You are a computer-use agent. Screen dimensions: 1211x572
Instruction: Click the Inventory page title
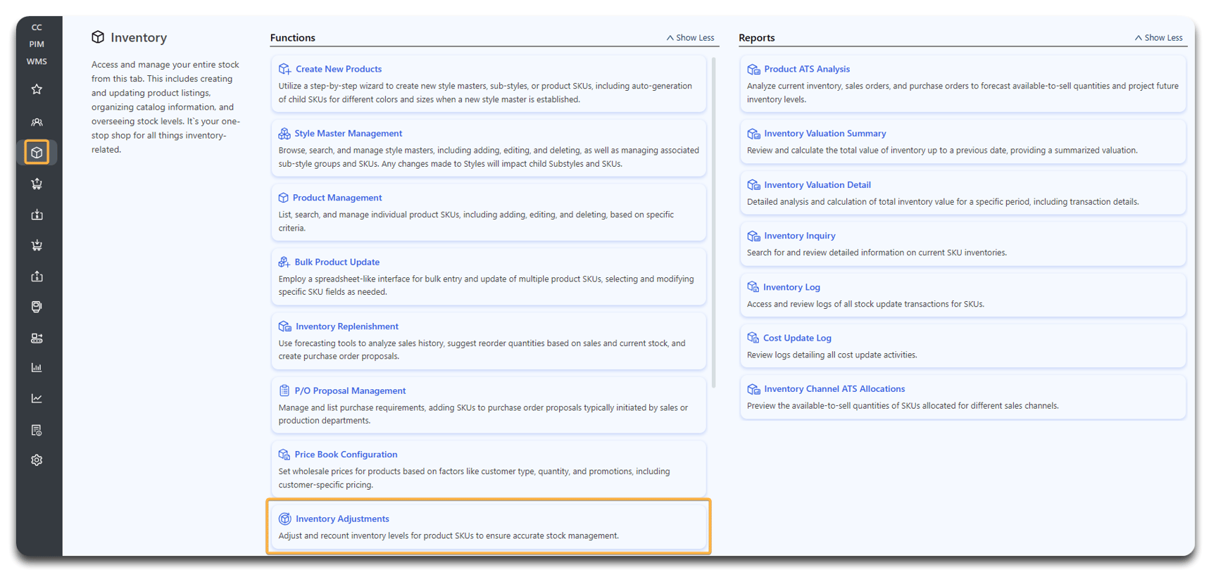tap(139, 37)
